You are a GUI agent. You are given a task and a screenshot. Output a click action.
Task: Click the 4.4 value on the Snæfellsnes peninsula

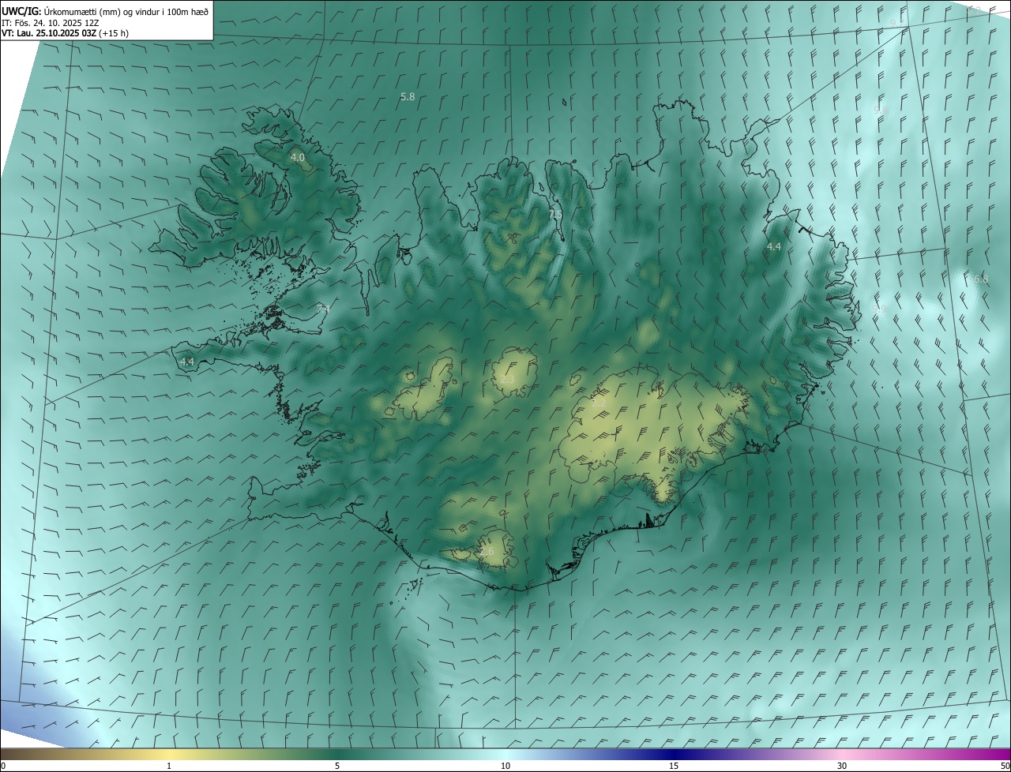point(187,362)
